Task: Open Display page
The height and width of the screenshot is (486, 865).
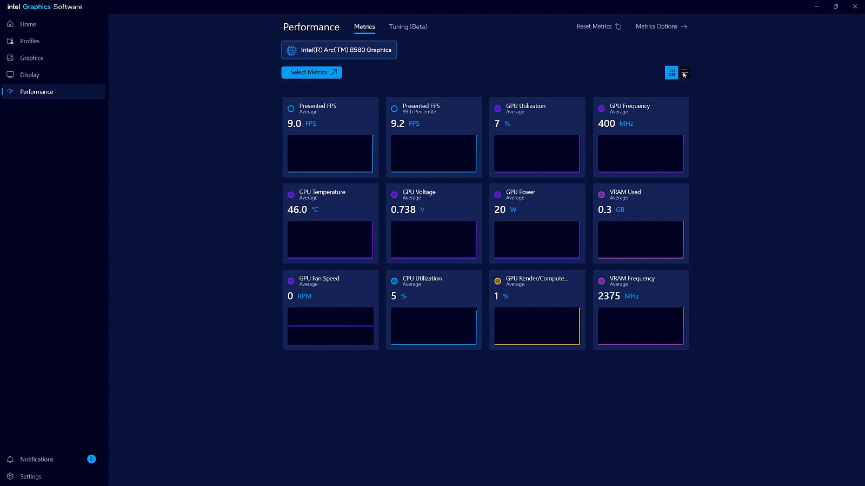Action: click(54, 75)
